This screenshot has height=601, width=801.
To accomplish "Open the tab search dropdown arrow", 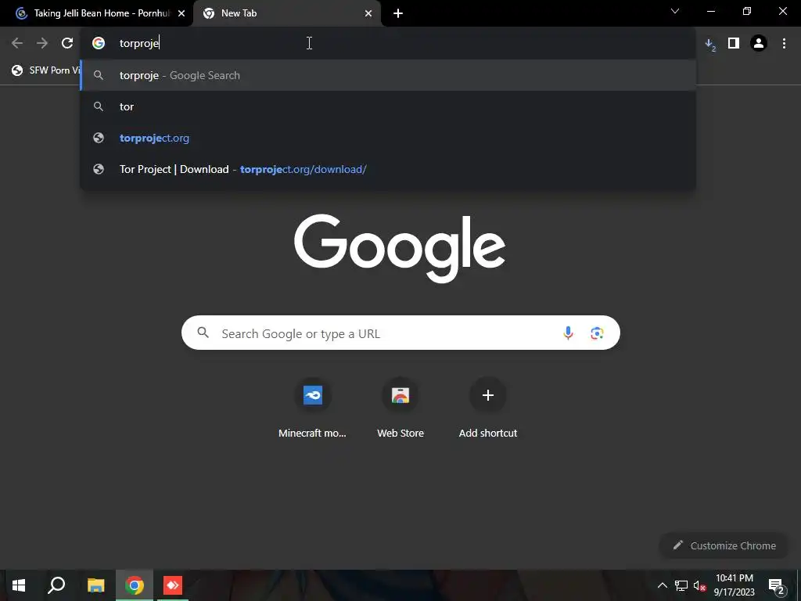I will 675,11.
